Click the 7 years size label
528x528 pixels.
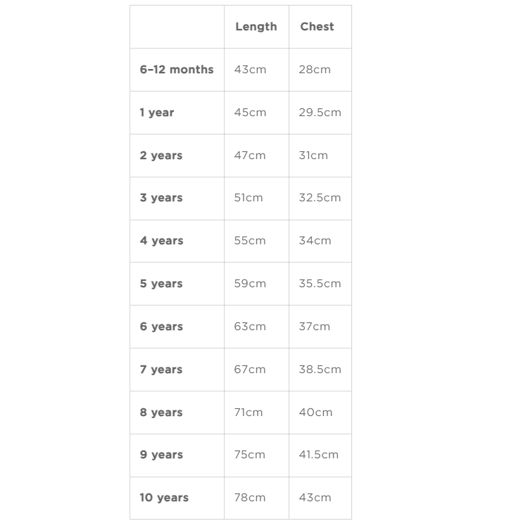pos(161,370)
